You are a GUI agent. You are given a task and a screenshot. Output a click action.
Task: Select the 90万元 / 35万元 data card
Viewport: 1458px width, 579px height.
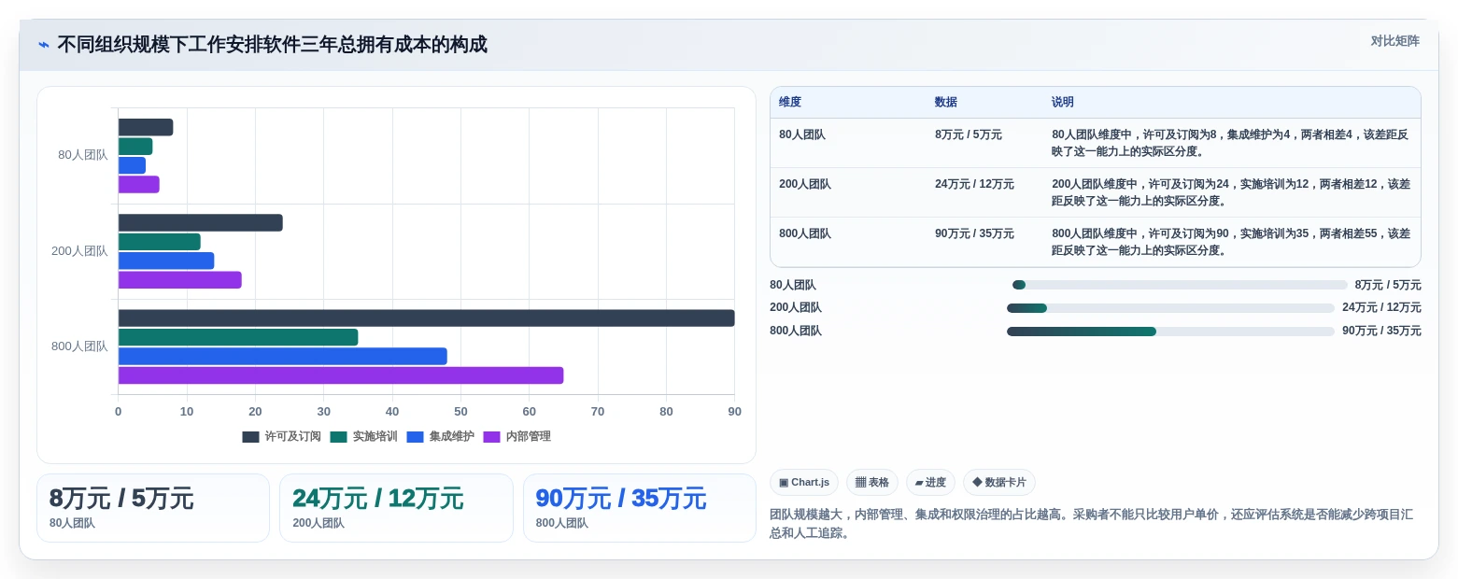tap(640, 508)
